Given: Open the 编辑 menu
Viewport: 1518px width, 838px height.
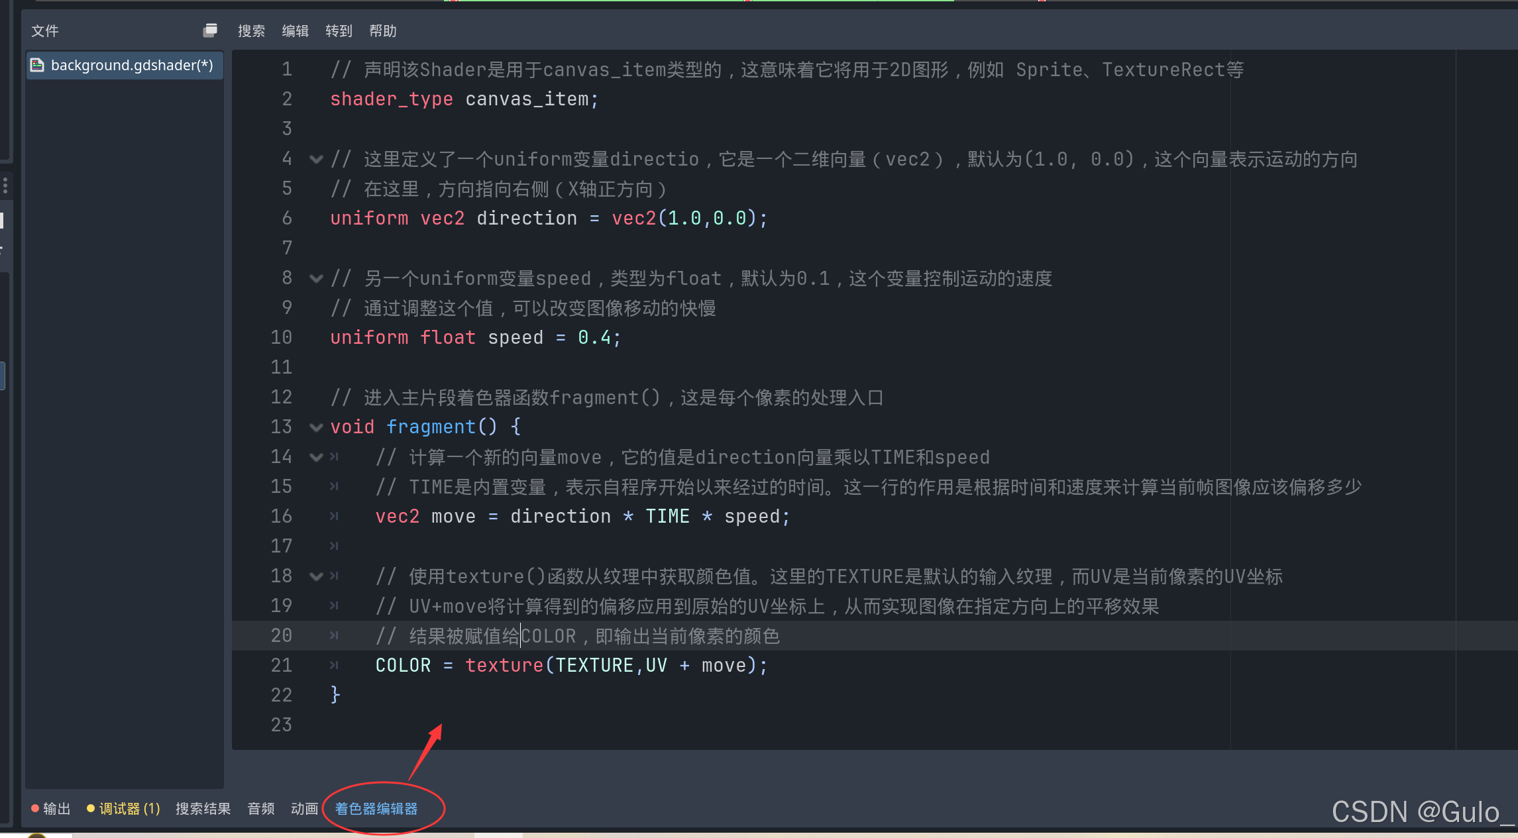Looking at the screenshot, I should coord(296,30).
